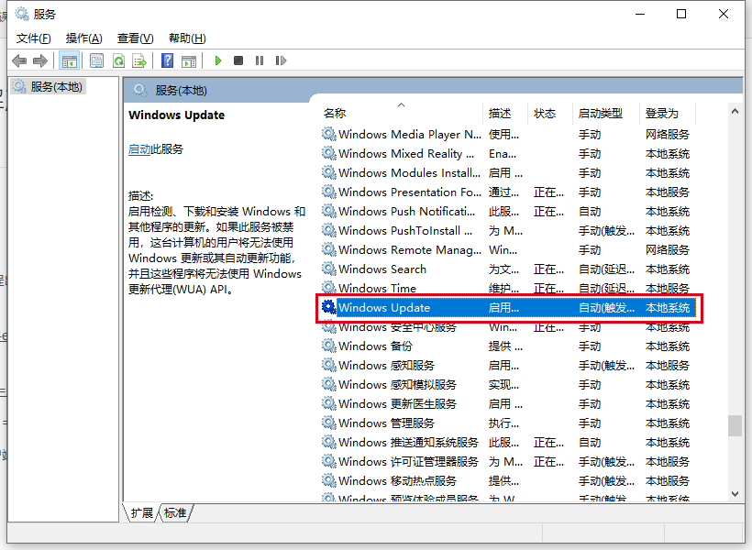The width and height of the screenshot is (752, 550).
Task: Open the 文件(F) menu
Action: (34, 38)
